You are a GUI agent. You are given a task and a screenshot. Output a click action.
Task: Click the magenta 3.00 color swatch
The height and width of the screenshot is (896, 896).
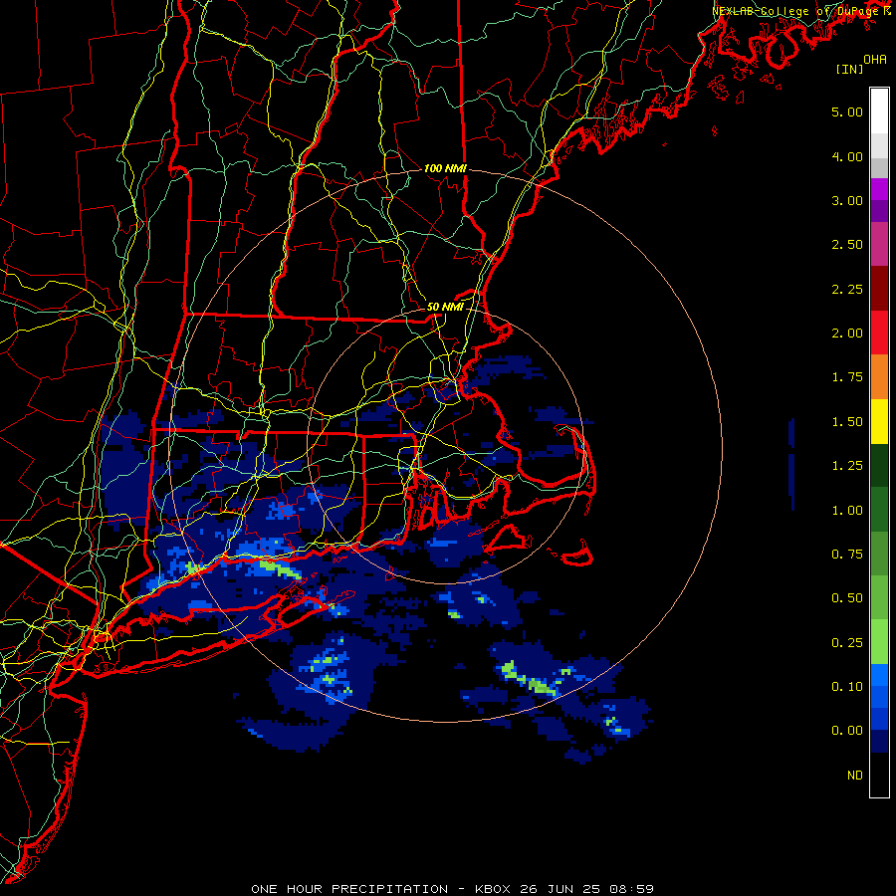coord(879,189)
